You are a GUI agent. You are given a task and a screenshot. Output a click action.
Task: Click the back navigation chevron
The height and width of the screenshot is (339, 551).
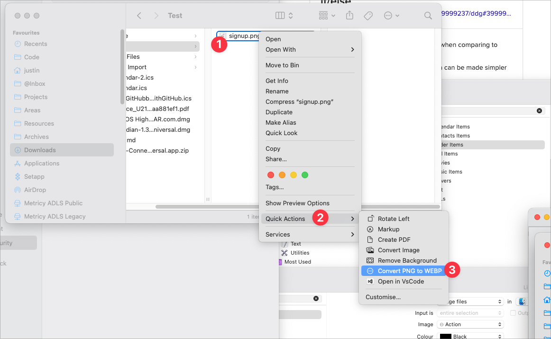[x=139, y=15]
